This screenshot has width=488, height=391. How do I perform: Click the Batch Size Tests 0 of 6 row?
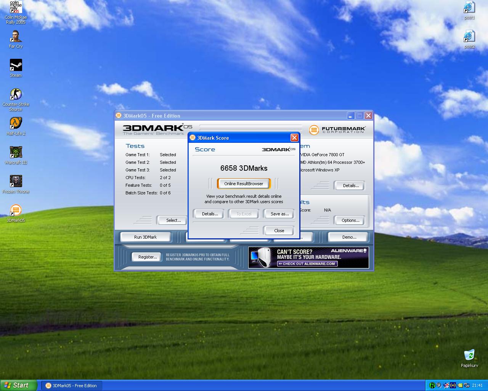pyautogui.click(x=148, y=193)
